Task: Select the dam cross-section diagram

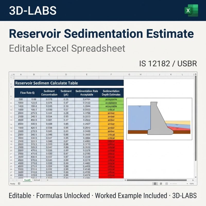Action: (159, 119)
